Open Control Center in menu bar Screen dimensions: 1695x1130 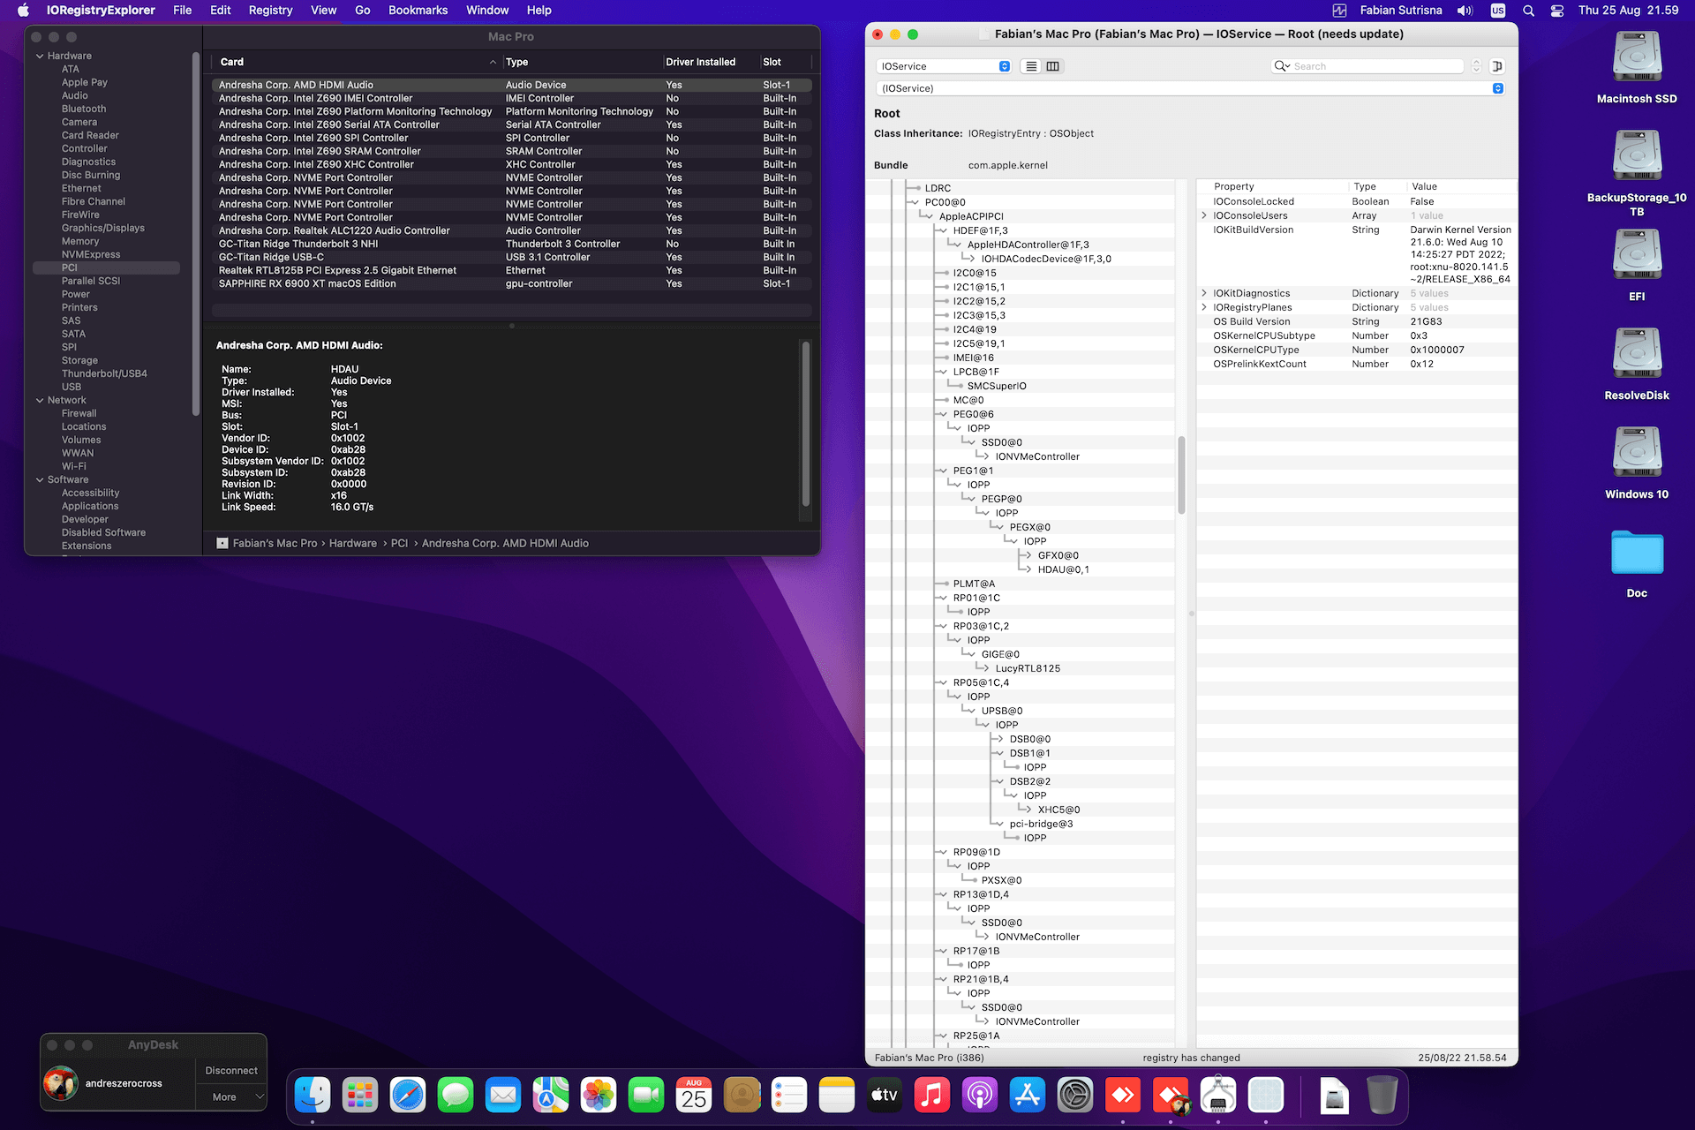point(1556,11)
